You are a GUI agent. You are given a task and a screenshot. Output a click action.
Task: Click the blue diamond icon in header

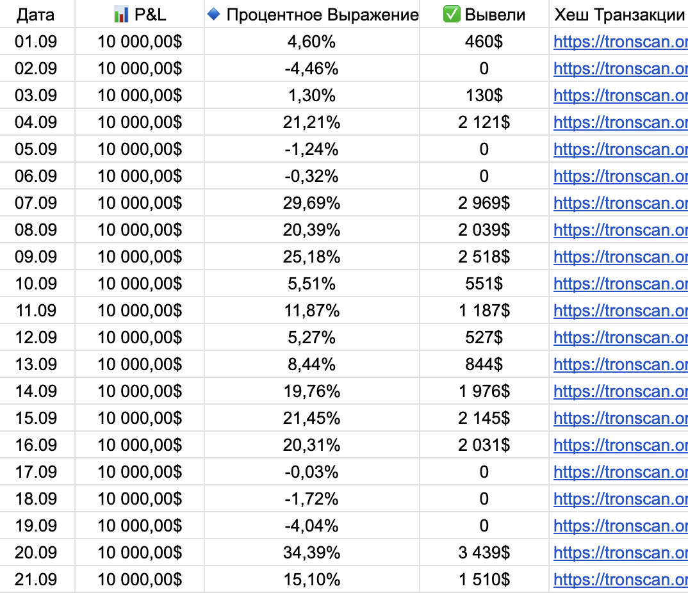click(214, 14)
